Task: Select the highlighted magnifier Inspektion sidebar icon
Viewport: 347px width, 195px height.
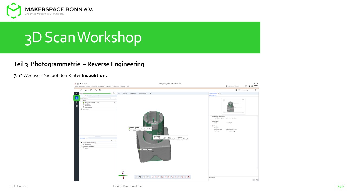Action: pyautogui.click(x=76, y=98)
